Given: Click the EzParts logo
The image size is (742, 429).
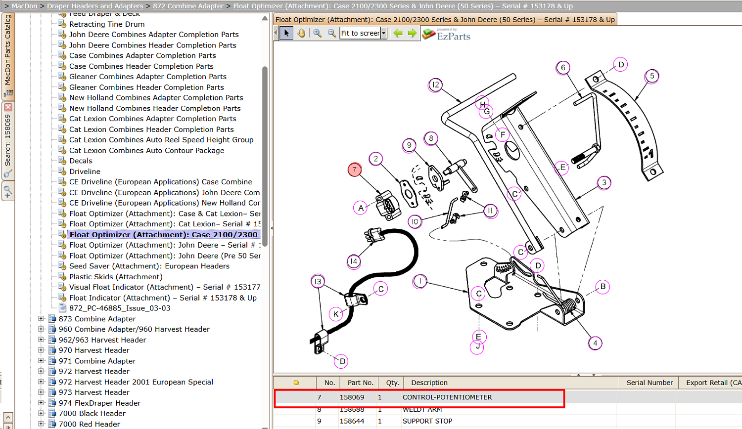Looking at the screenshot, I should tap(446, 34).
